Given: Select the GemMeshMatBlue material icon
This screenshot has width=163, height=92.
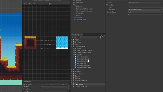Looking at the screenshot, I should [x=75, y=65].
